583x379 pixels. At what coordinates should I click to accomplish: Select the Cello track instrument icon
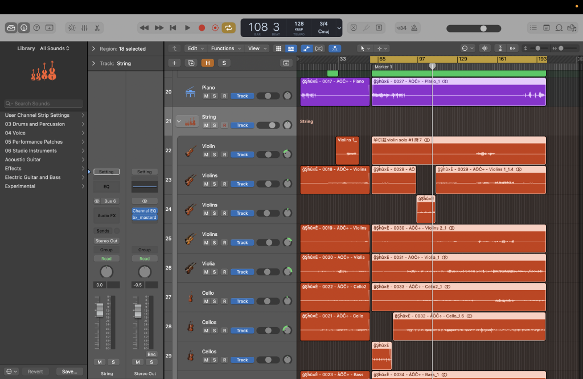click(190, 298)
